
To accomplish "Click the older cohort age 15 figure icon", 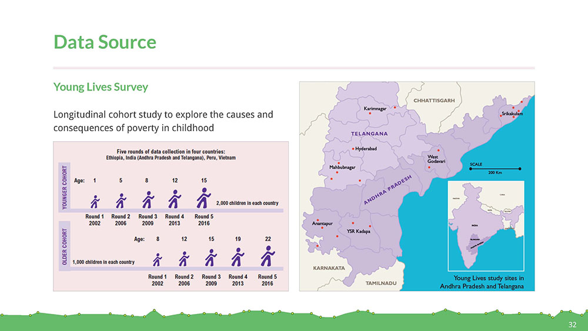I will coord(211,258).
